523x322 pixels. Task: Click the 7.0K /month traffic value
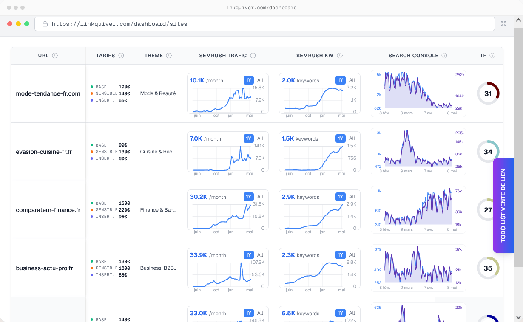[x=205, y=138]
